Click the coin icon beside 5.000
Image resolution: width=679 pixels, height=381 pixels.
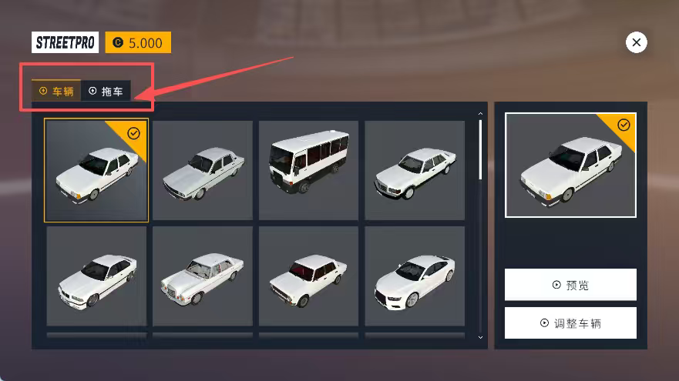[x=118, y=42]
